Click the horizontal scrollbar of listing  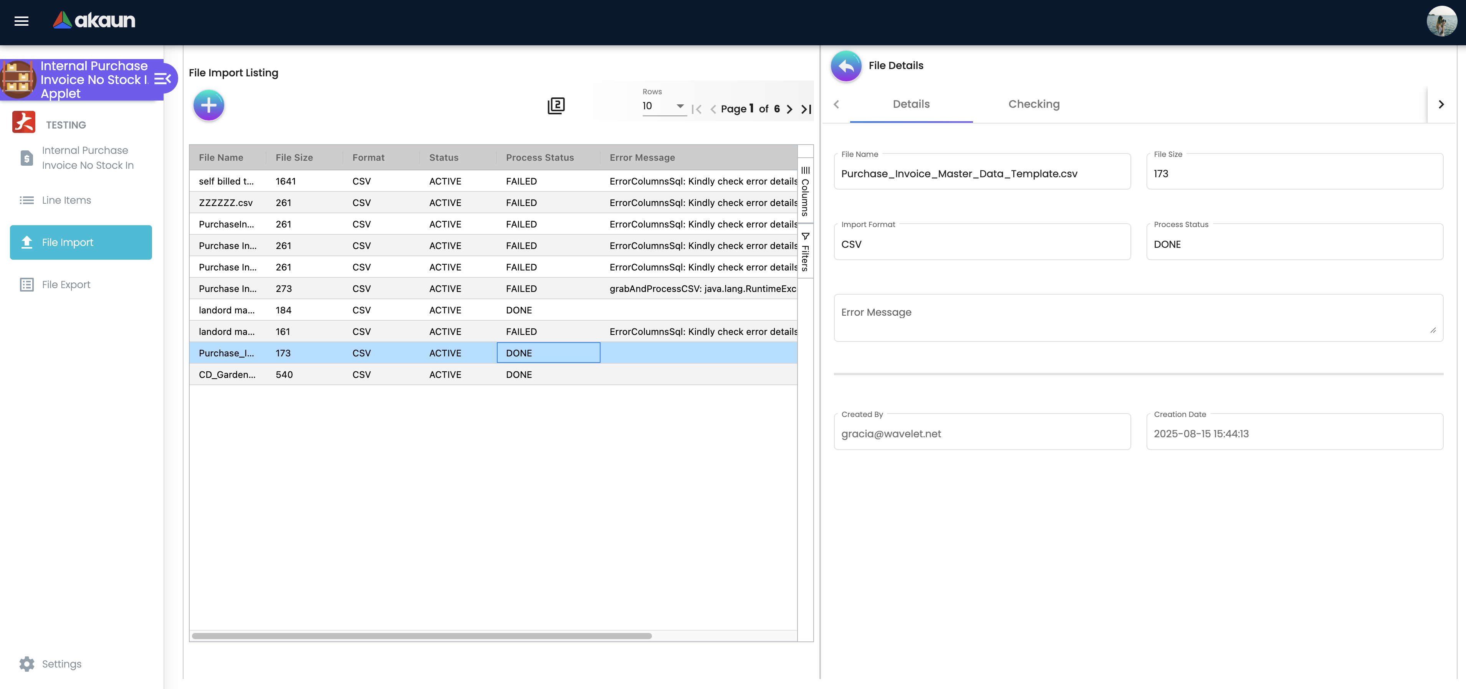point(422,636)
